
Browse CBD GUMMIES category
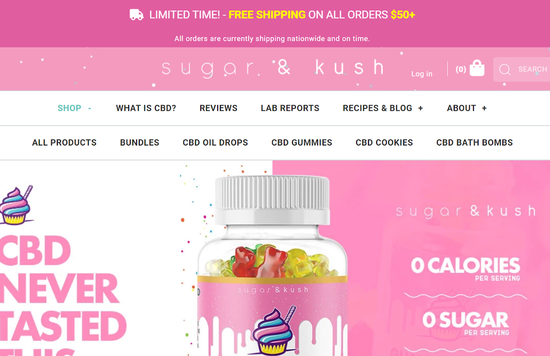302,142
